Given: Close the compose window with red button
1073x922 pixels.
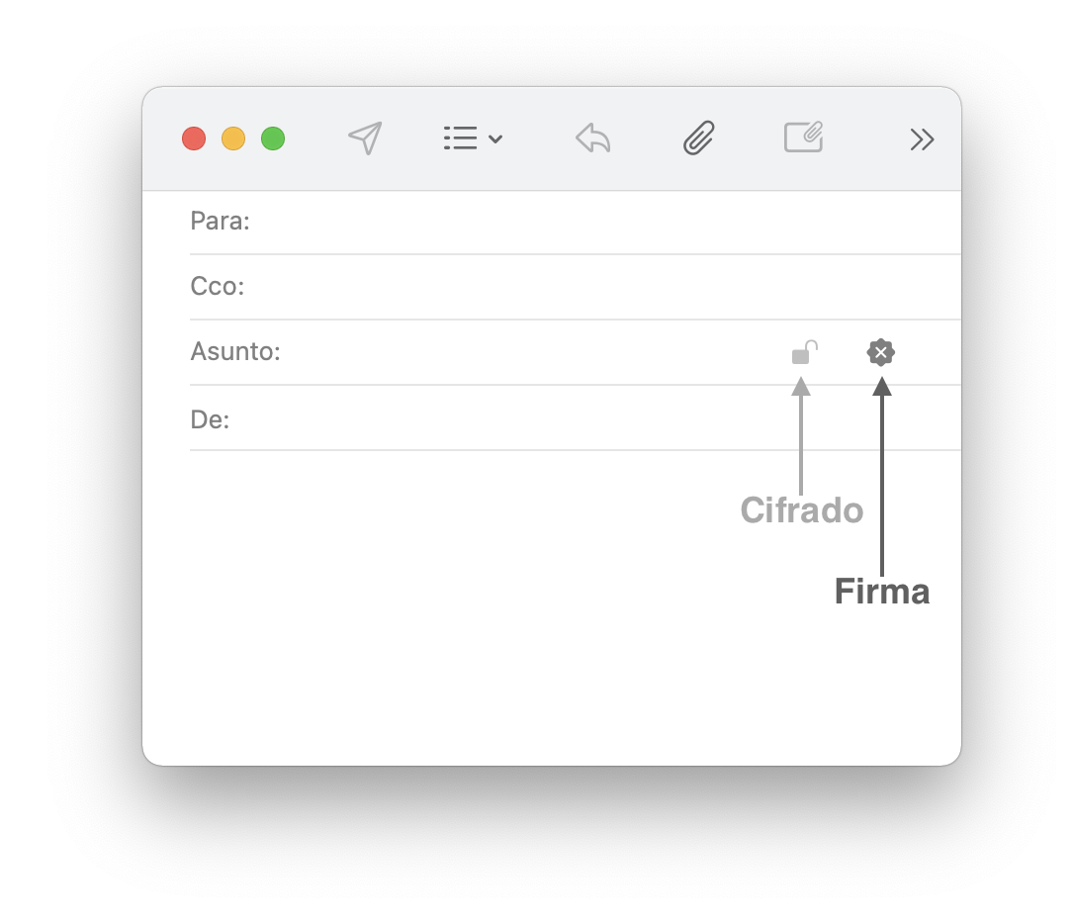Looking at the screenshot, I should (194, 138).
